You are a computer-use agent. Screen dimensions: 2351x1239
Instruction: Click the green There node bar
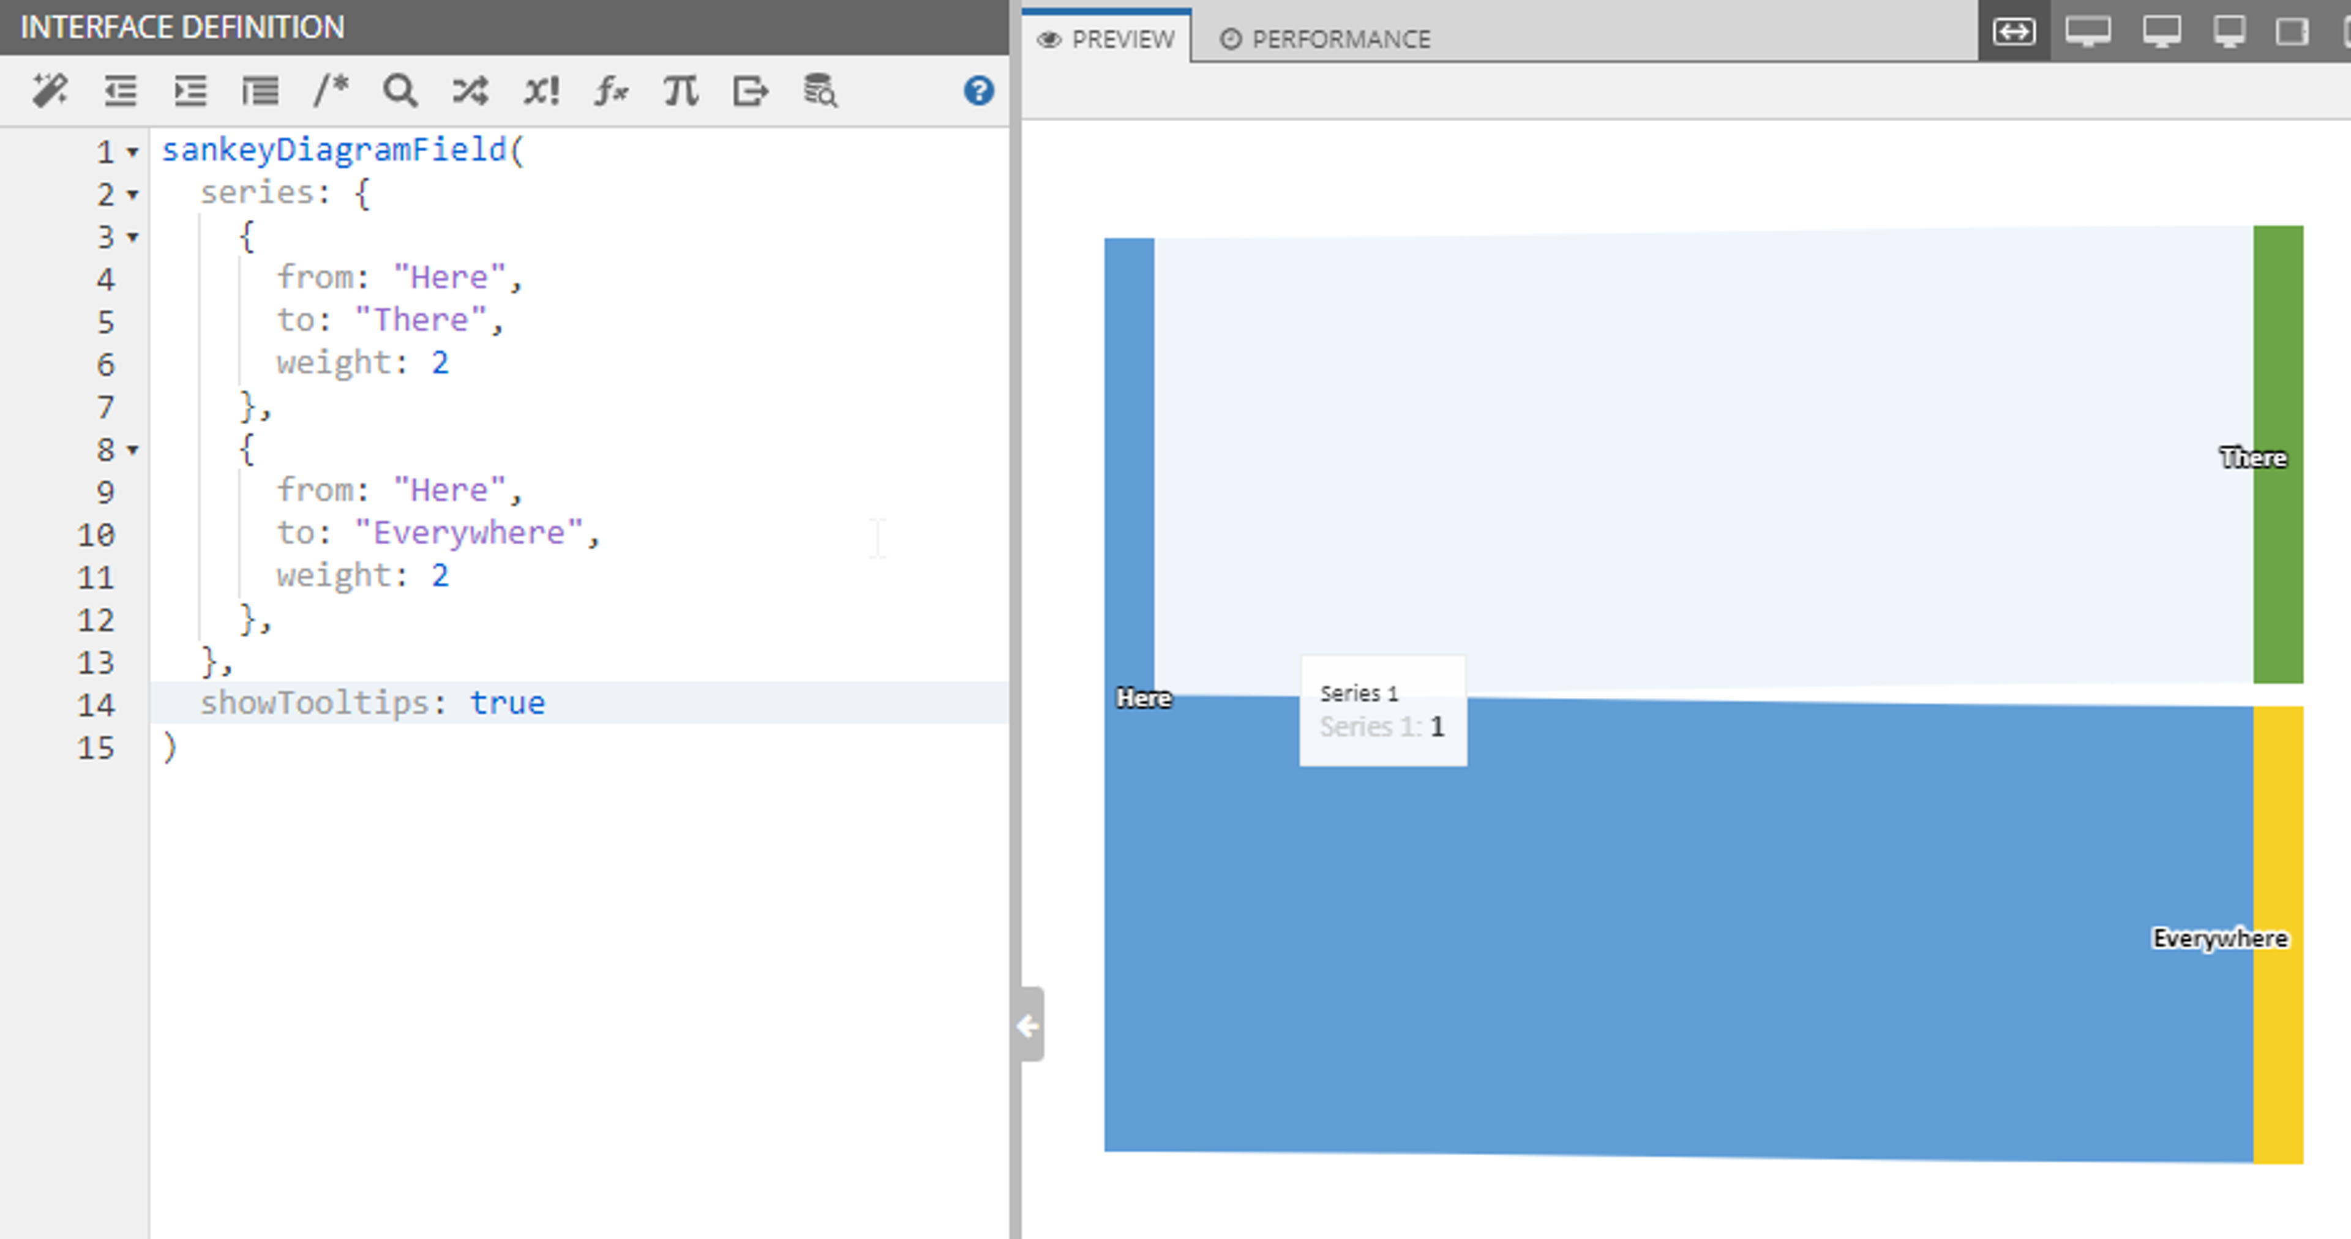click(2278, 454)
